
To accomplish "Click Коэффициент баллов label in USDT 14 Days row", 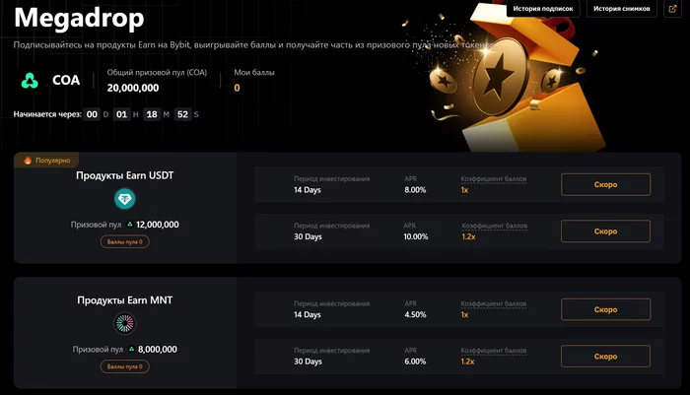I will 493,179.
